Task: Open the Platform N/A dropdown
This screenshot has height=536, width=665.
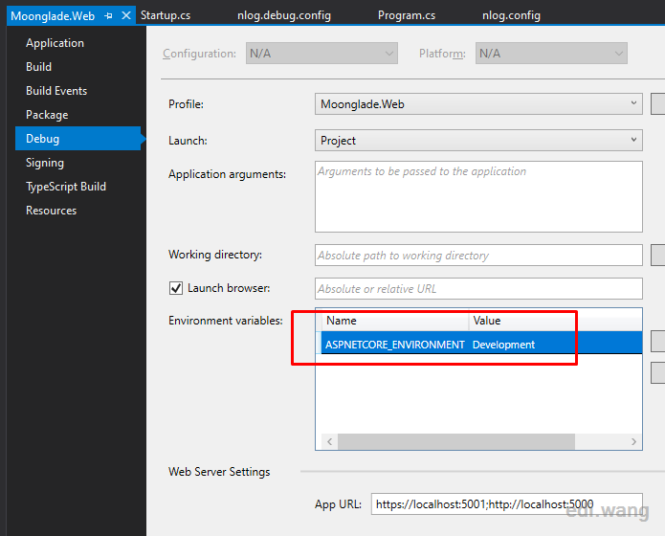Action: (x=551, y=53)
